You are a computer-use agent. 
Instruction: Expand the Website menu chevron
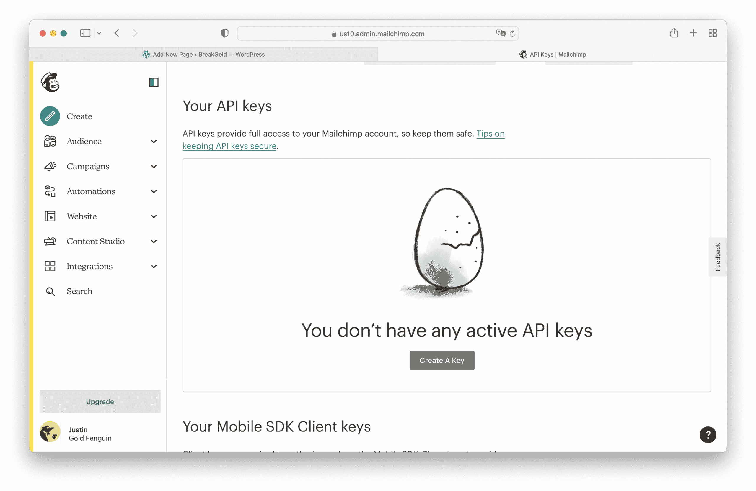pyautogui.click(x=154, y=217)
